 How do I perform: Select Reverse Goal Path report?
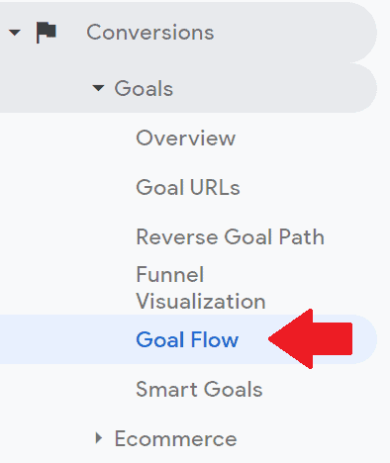(x=230, y=236)
